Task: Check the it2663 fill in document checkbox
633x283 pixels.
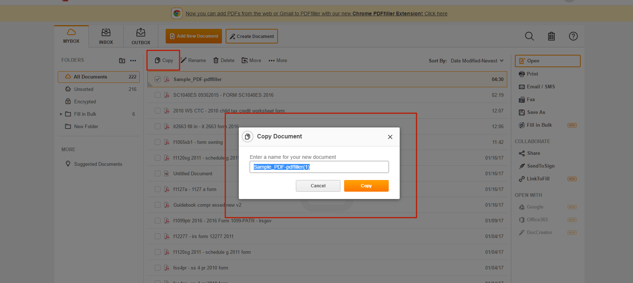Action: coord(158,126)
